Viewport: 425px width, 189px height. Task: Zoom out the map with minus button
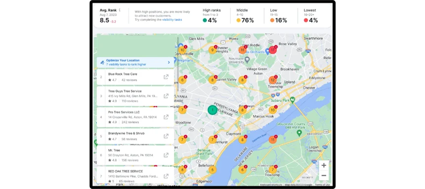pos(324,176)
